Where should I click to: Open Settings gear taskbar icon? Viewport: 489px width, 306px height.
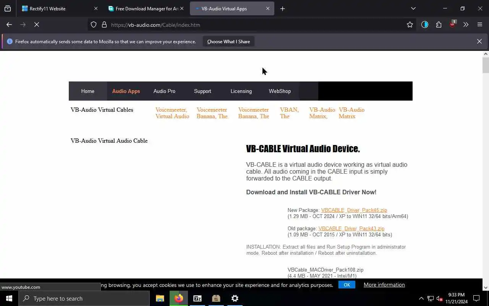pyautogui.click(x=235, y=298)
